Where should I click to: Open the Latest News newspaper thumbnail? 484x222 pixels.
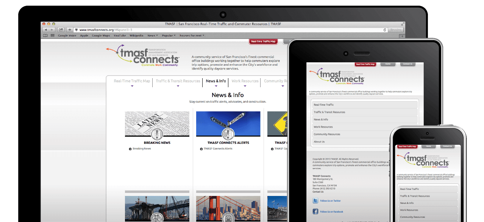point(157,124)
